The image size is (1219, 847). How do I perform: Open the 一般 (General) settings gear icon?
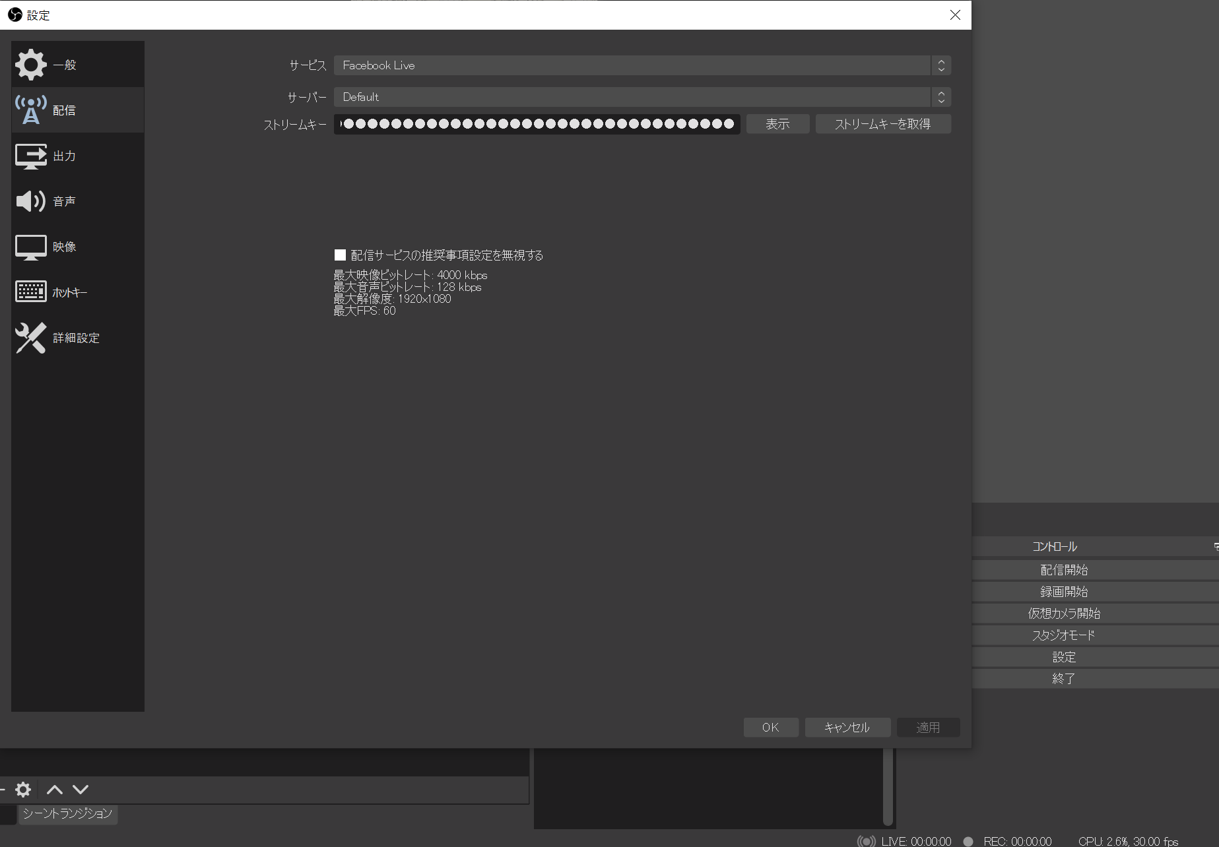click(x=31, y=65)
